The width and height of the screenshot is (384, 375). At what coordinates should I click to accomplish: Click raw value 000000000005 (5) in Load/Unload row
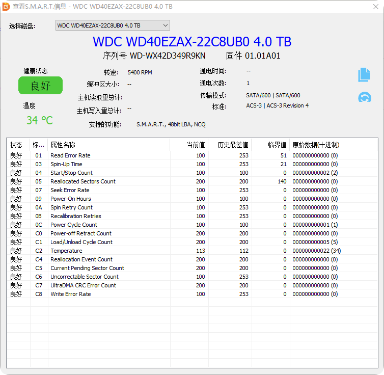click(315, 242)
